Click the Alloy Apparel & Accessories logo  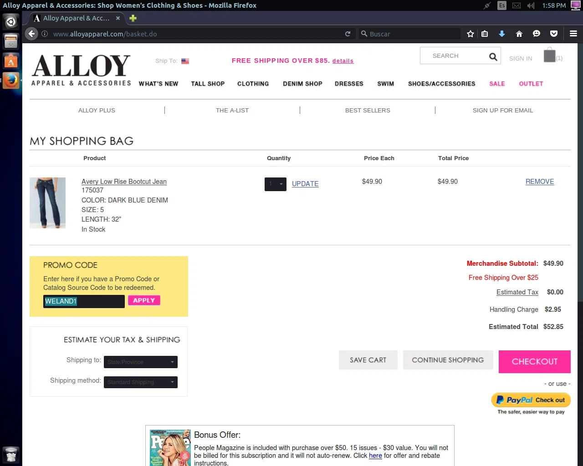pyautogui.click(x=81, y=70)
